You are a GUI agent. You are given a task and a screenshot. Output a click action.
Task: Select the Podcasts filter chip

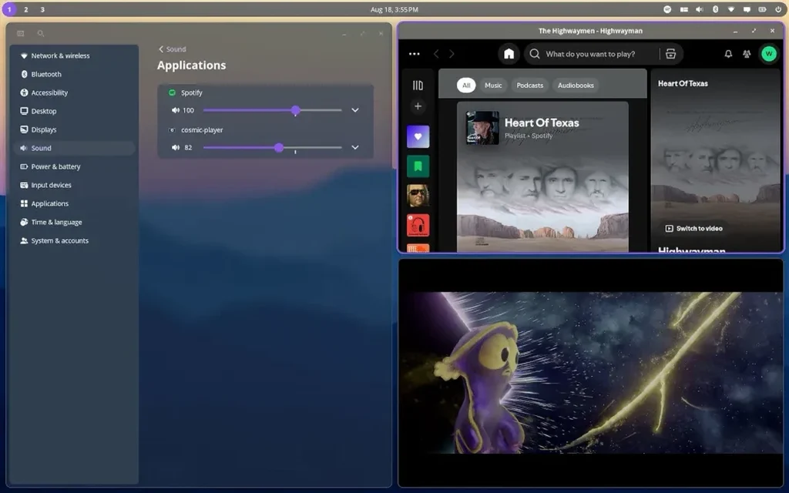tap(530, 86)
